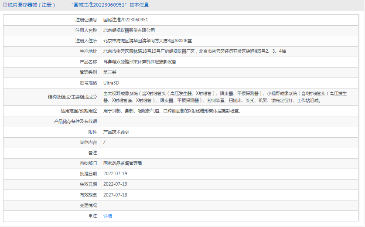Image resolution: width=365 pixels, height=227 pixels.
Task: Click the 注册人名称 row label
Action: point(86,30)
